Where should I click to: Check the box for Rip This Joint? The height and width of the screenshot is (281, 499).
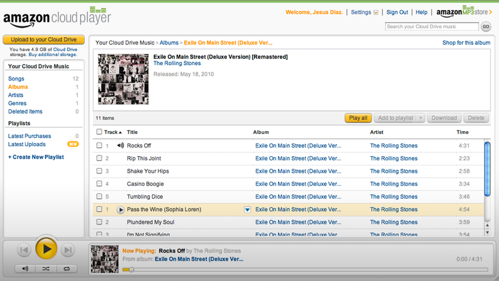point(99,158)
